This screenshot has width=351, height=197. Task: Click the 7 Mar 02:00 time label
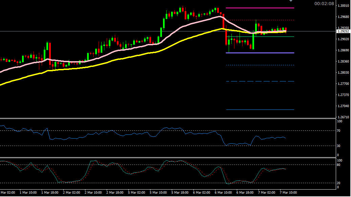click(x=267, y=193)
